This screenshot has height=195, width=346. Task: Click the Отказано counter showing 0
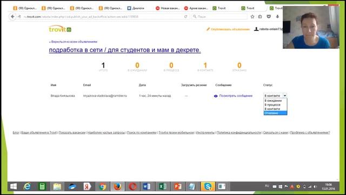239,67
